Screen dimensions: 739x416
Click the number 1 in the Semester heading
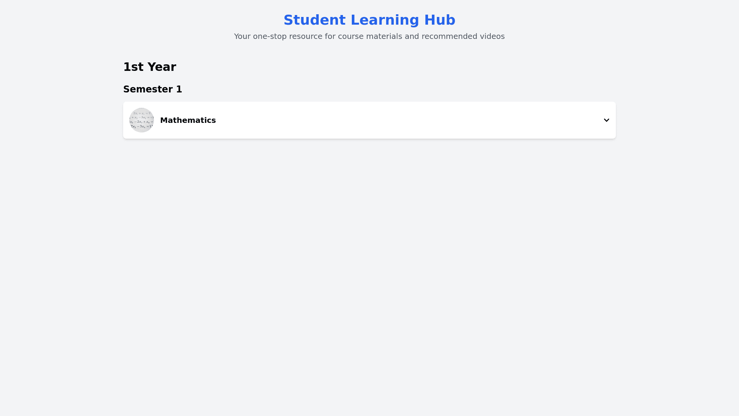coord(179,89)
